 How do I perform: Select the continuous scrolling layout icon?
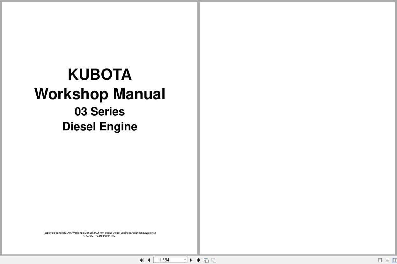tap(387, 260)
